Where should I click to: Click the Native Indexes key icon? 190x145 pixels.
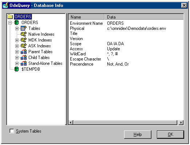click(24, 34)
